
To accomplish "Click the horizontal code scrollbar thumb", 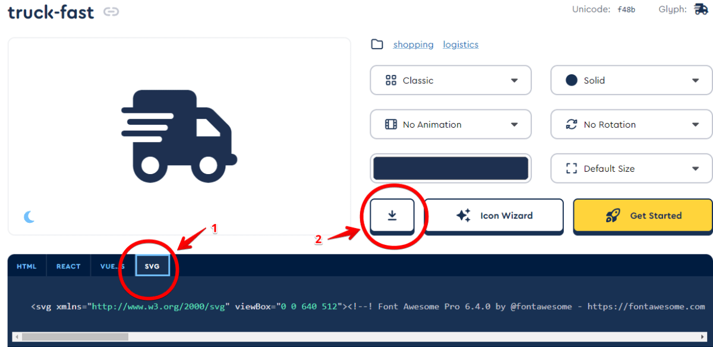I will coord(75,337).
